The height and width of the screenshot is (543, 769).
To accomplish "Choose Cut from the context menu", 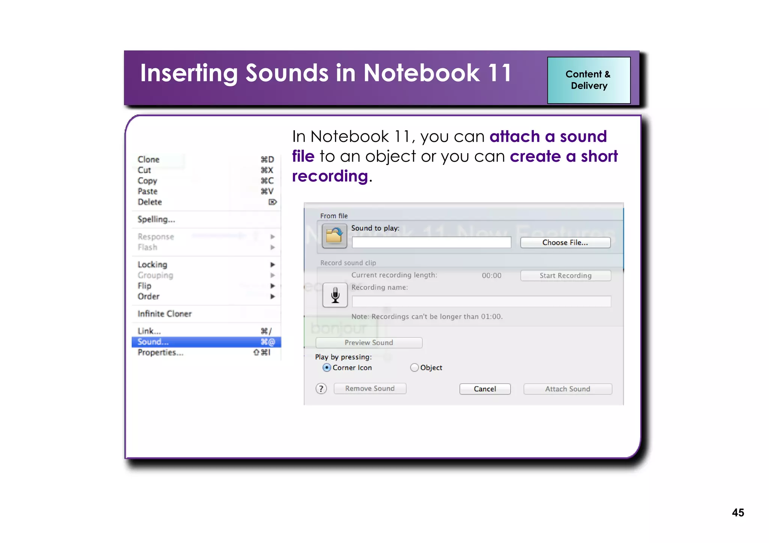I will pyautogui.click(x=206, y=170).
